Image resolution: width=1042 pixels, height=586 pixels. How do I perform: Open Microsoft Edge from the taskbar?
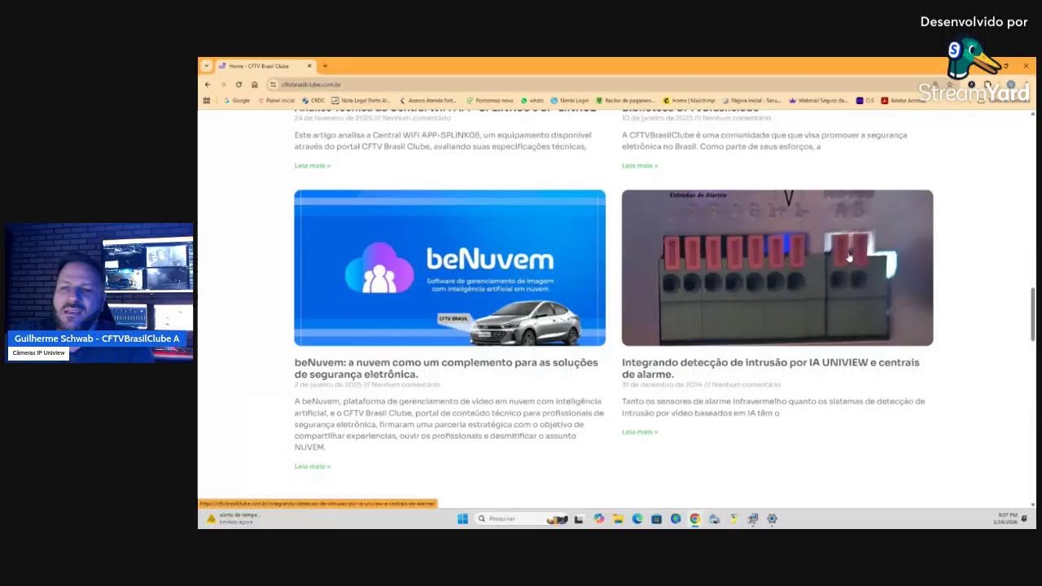(637, 518)
